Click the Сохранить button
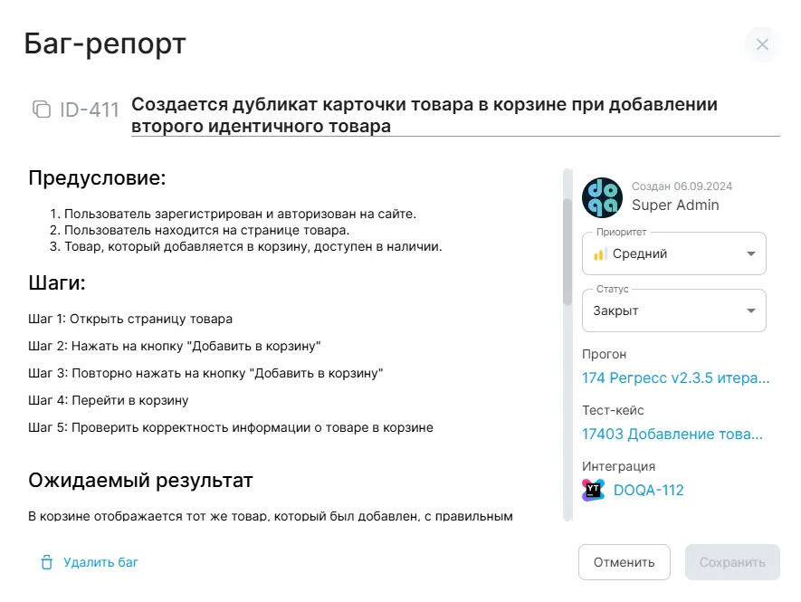Image resolution: width=801 pixels, height=602 pixels. 732,562
